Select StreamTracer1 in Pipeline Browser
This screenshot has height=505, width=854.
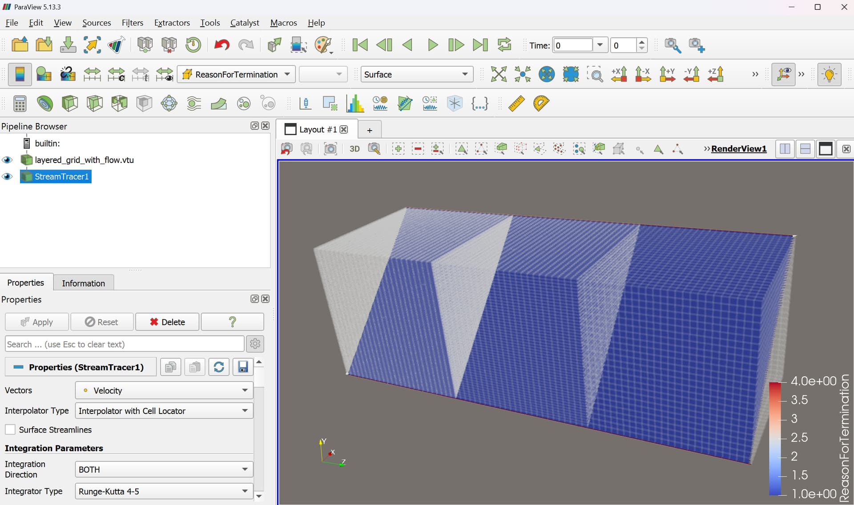click(x=61, y=176)
